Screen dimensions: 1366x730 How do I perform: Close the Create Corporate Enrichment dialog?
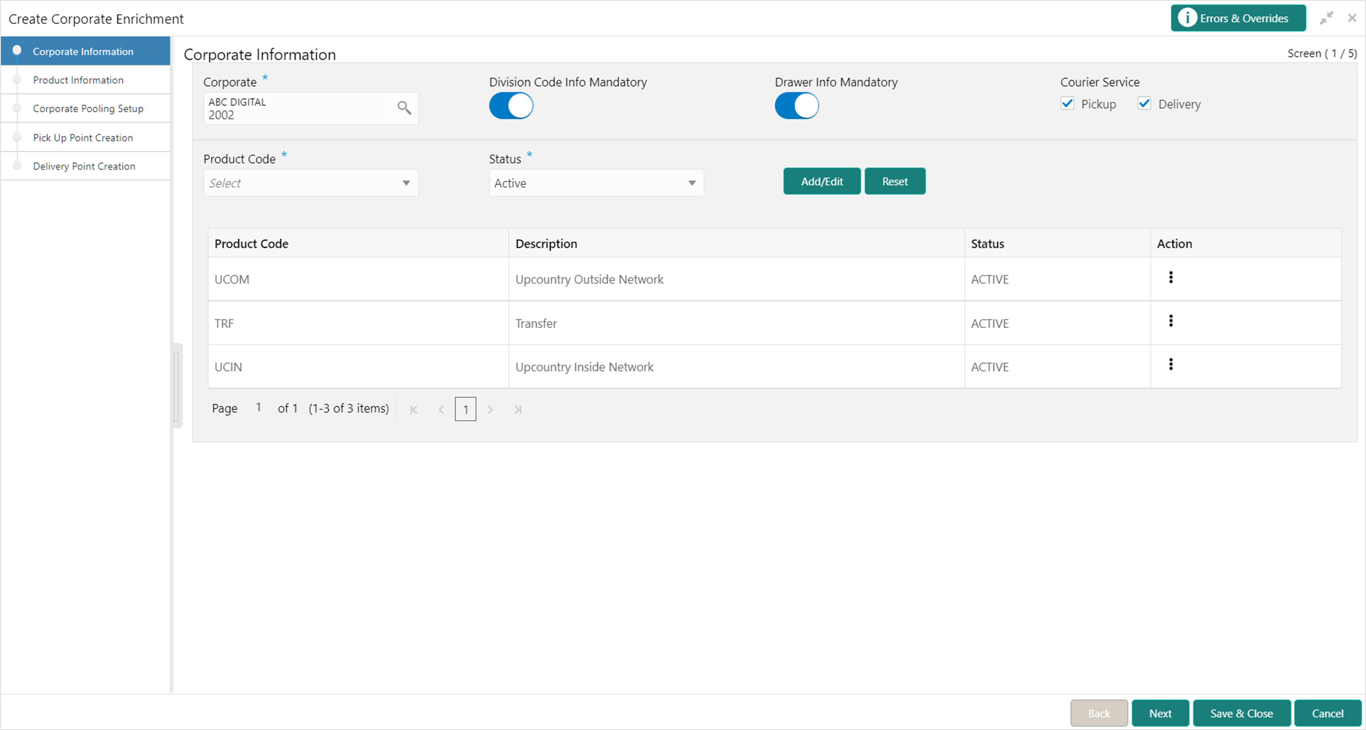pos(1352,18)
